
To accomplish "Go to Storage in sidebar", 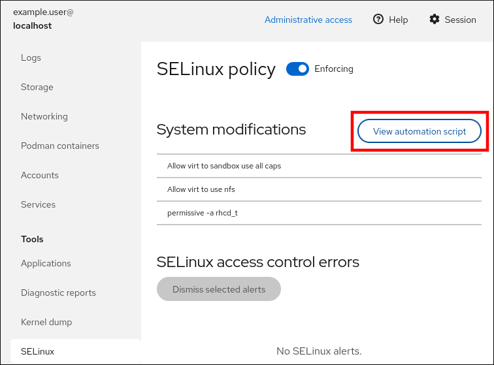I will 37,87.
